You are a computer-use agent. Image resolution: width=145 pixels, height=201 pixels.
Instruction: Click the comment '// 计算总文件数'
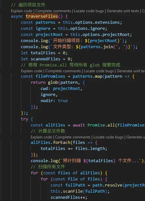[x=48, y=131]
